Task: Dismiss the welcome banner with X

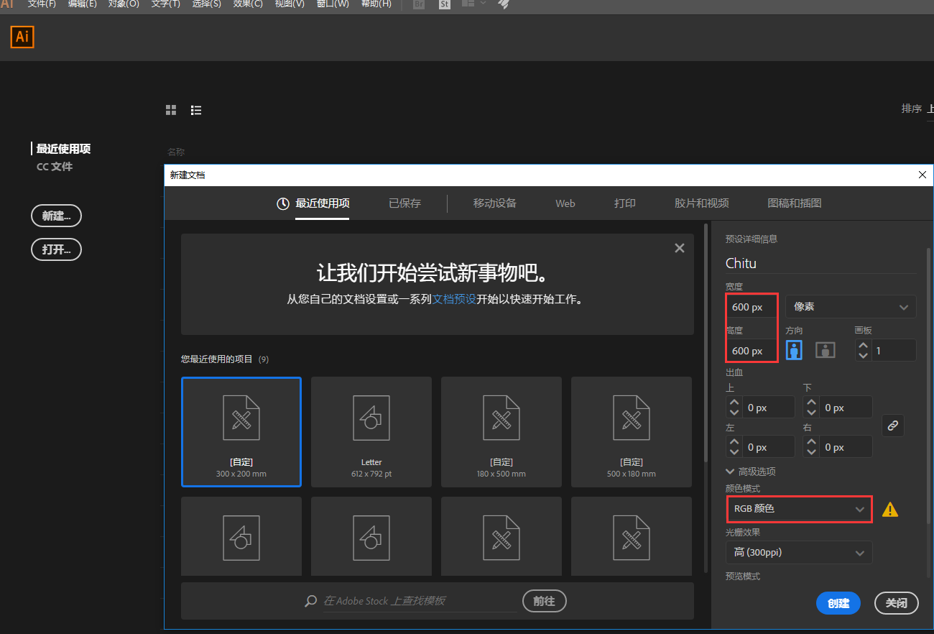Action: [x=680, y=248]
